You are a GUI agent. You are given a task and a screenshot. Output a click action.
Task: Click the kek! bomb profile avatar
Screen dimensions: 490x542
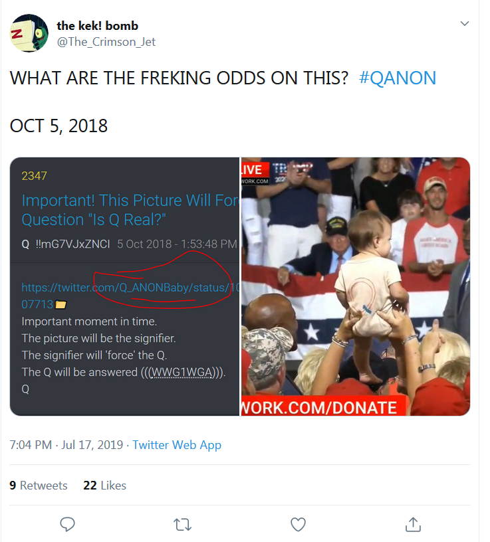point(29,33)
